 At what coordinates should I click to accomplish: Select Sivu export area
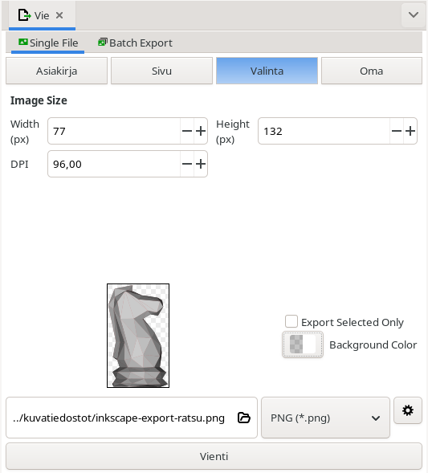point(161,71)
